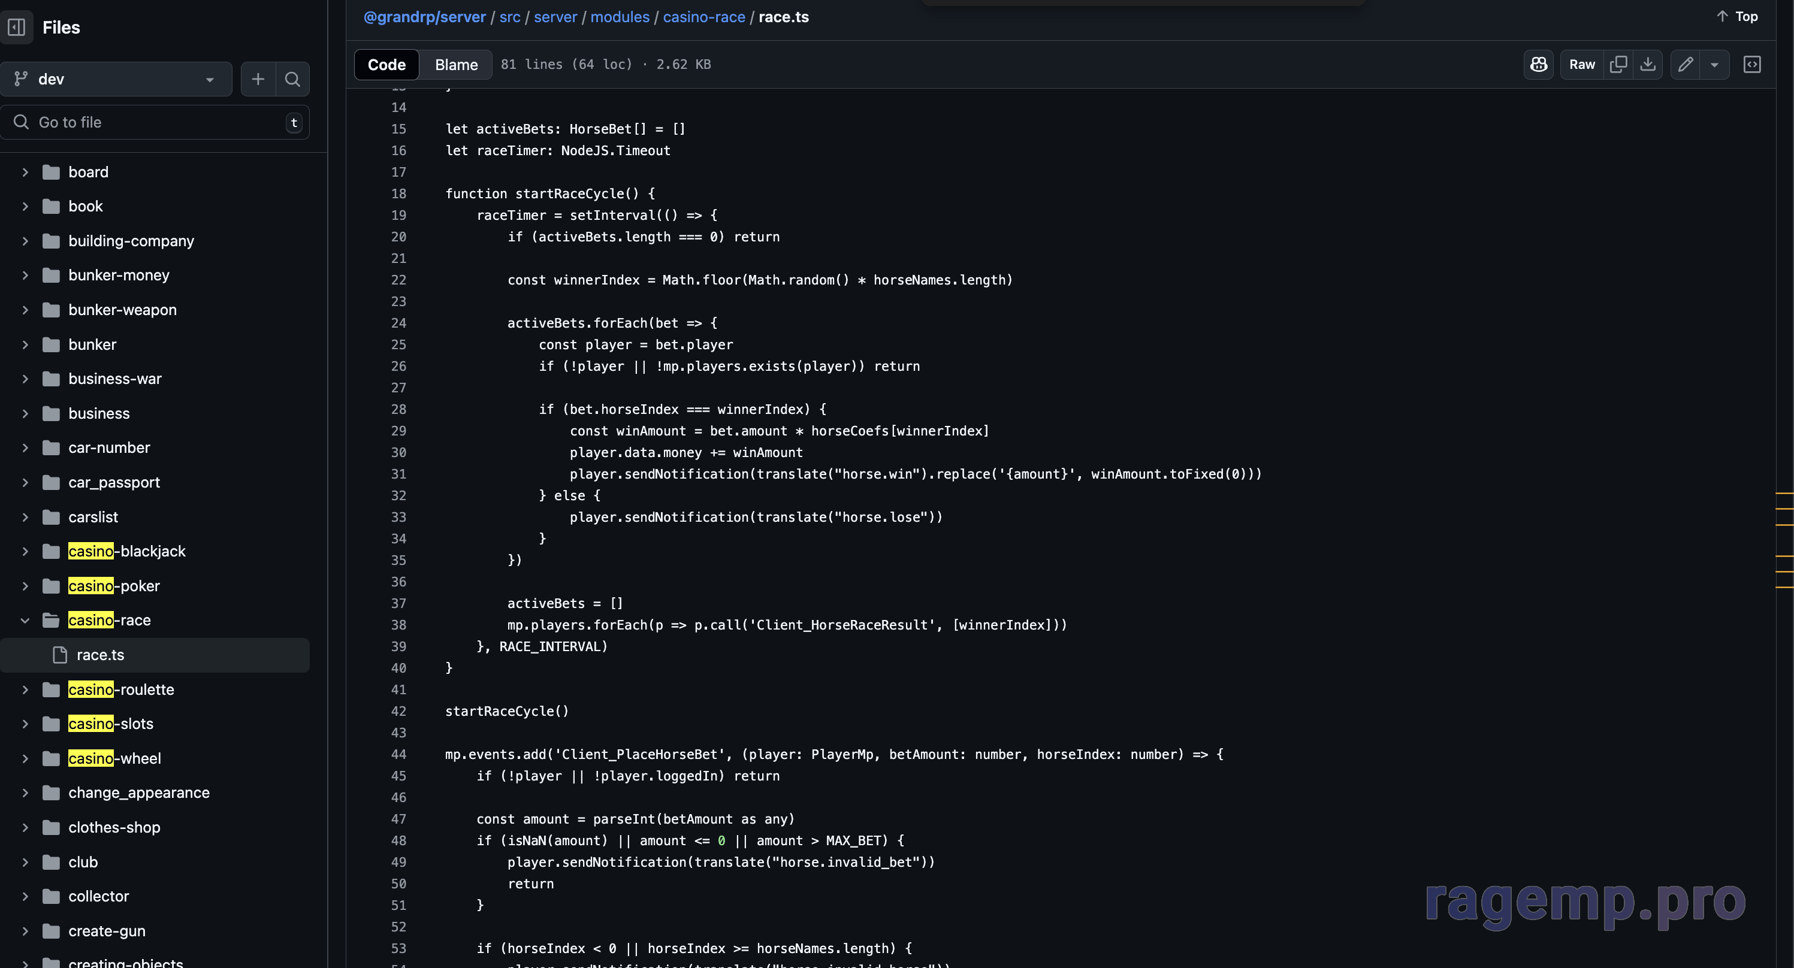Open the clothes-shop folder
Screen dimensions: 1794x968
click(114, 827)
